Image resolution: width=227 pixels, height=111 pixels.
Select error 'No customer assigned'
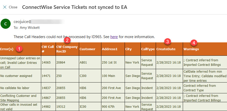(16, 76)
